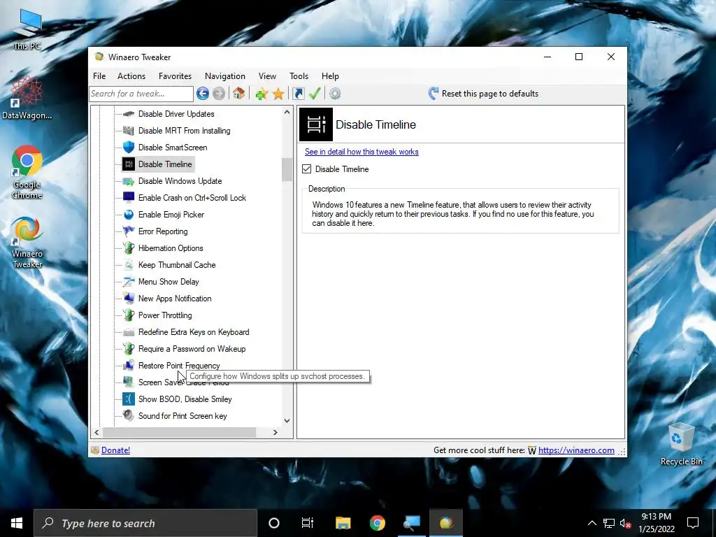Screen dimensions: 716x537
Task: Add this tweak to favorites via green plus star
Action: tap(262, 94)
